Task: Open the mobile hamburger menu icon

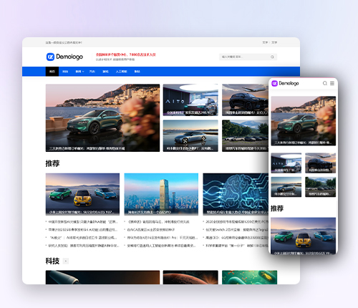Action: coord(332,83)
